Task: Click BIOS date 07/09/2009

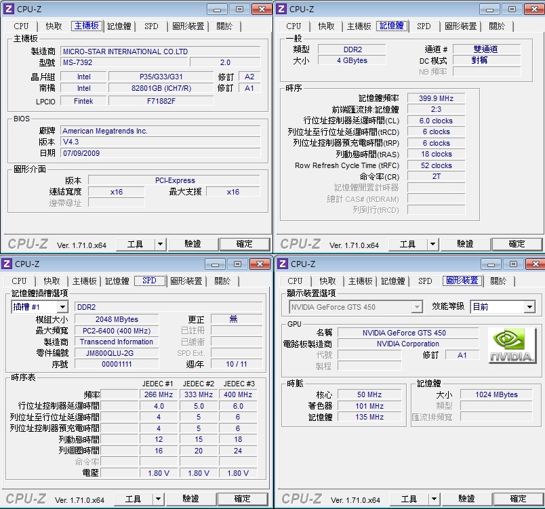Action: click(160, 153)
